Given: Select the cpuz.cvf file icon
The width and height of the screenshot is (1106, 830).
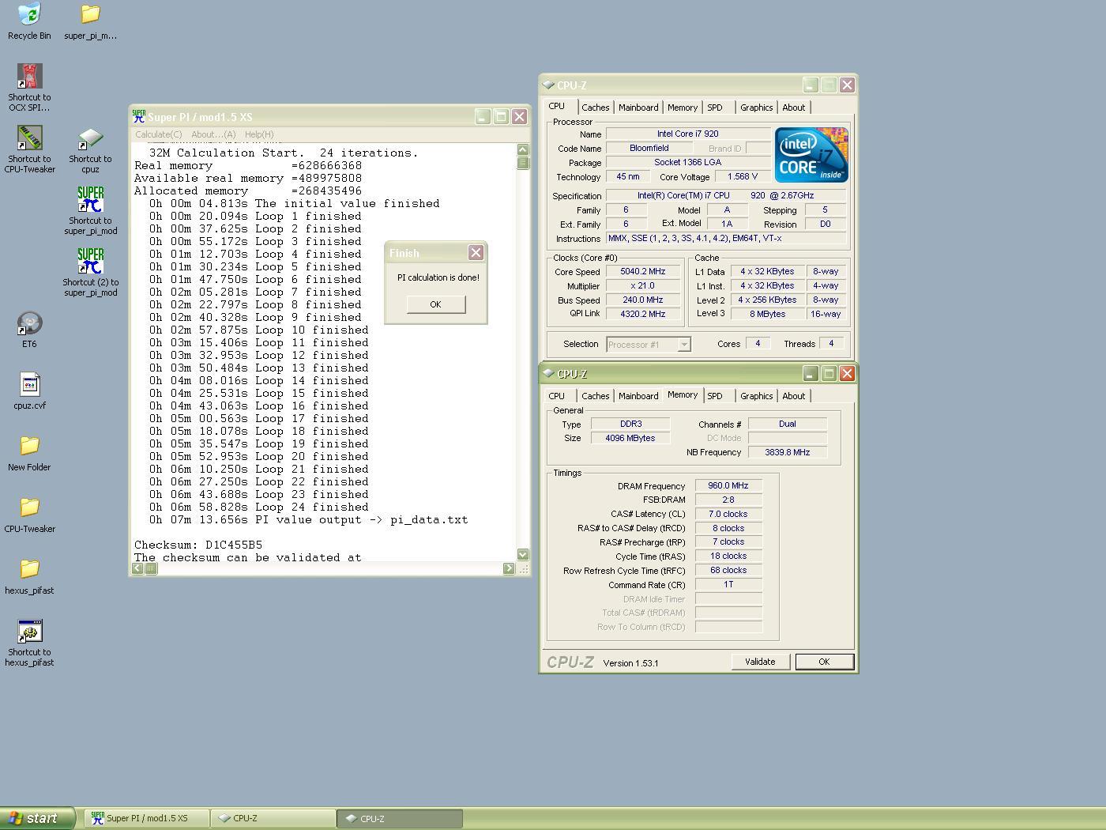Looking at the screenshot, I should tap(29, 391).
